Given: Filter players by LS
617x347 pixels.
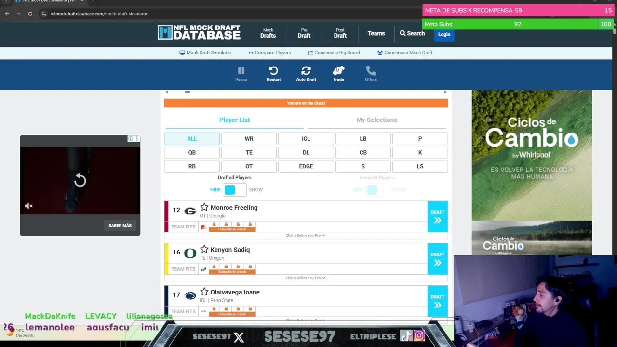Looking at the screenshot, I should pyautogui.click(x=420, y=166).
